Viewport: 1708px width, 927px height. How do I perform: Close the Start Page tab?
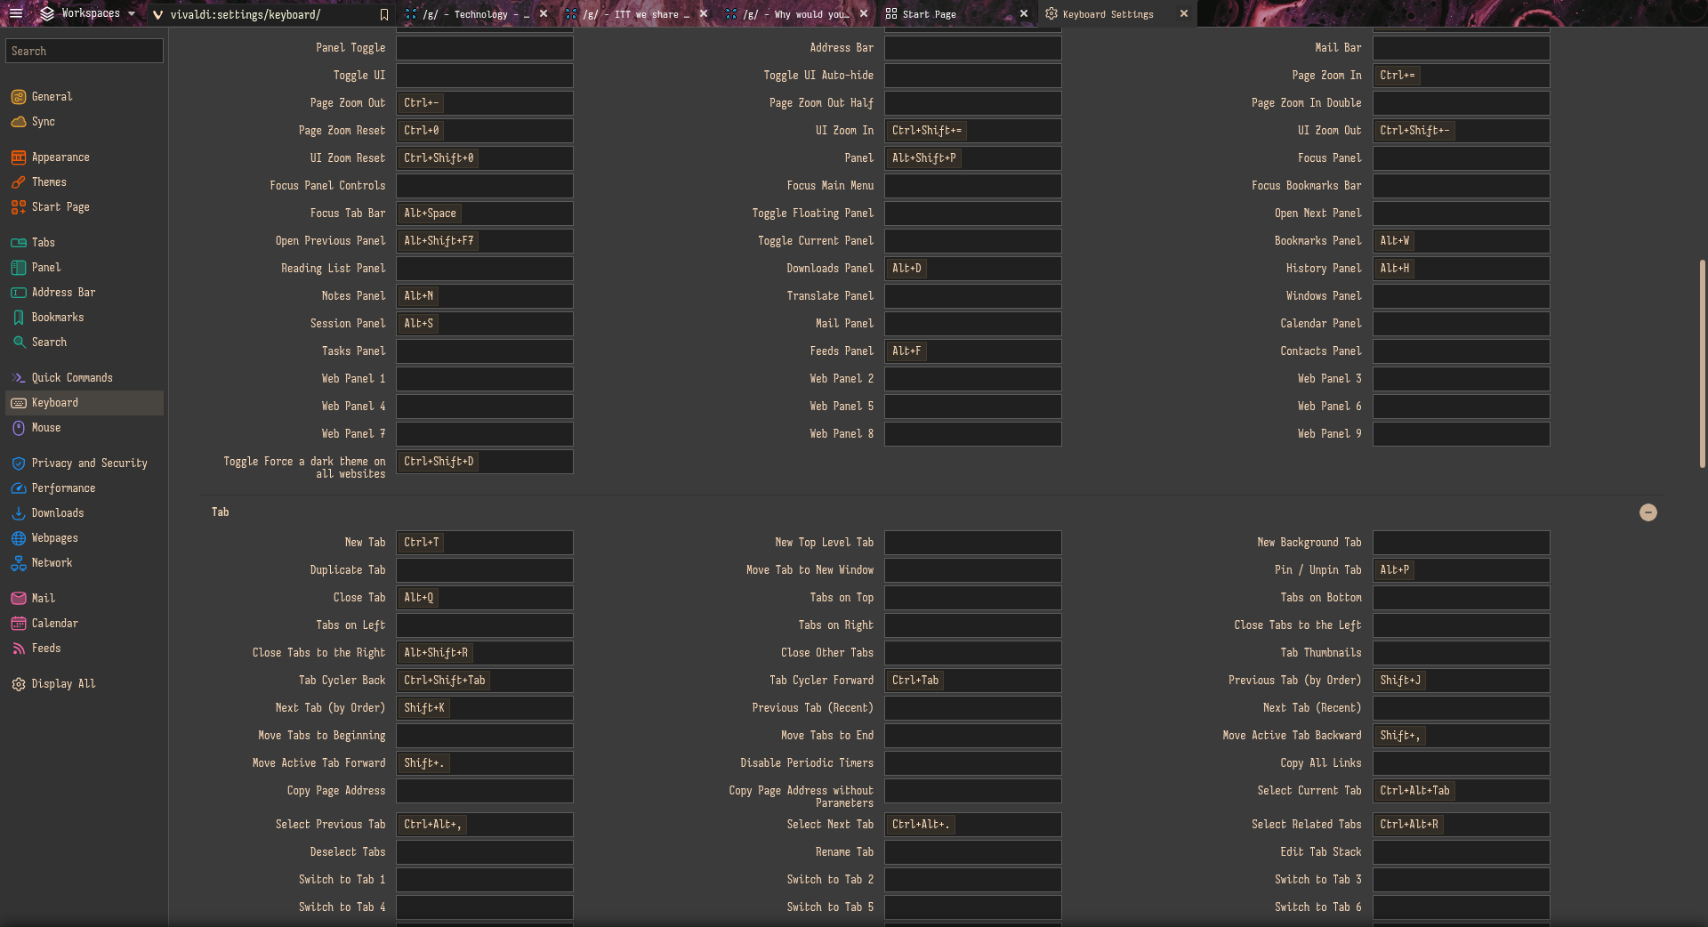point(1024,14)
